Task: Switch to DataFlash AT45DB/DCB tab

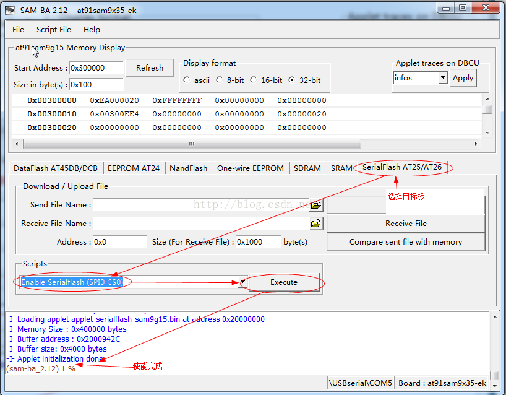Action: 56,168
